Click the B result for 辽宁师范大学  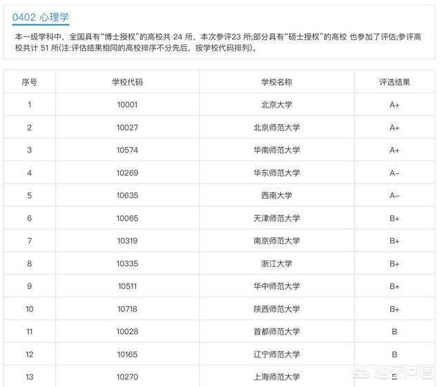(x=394, y=355)
